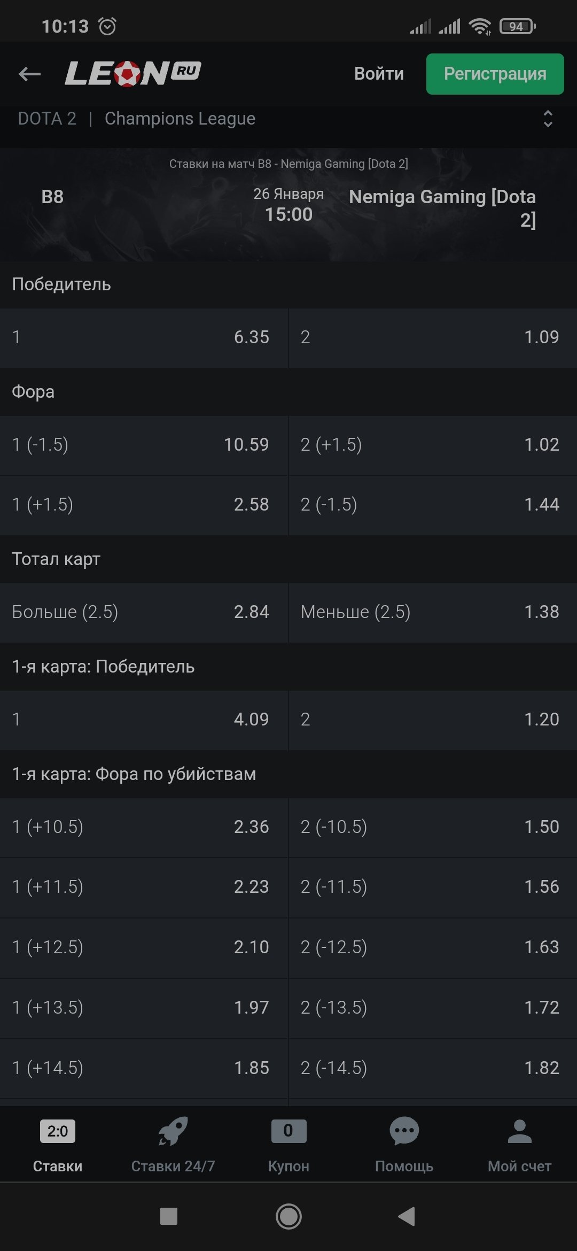Tap the Android recent apps square
Image resolution: width=577 pixels, height=1251 pixels.
point(169,1217)
